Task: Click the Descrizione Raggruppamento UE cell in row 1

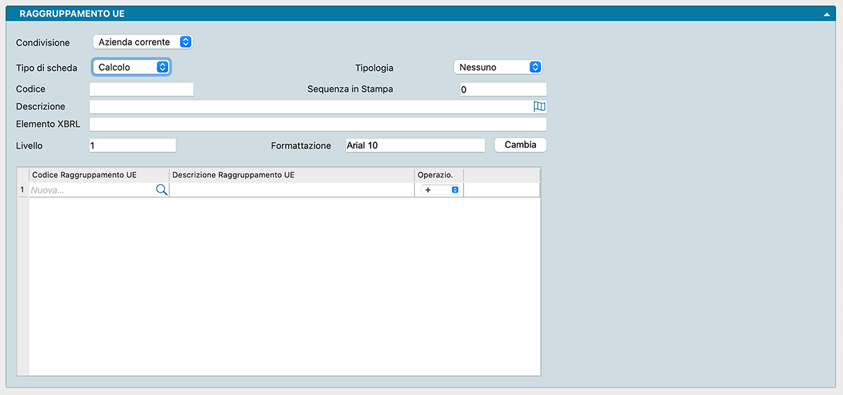Action: [x=291, y=190]
